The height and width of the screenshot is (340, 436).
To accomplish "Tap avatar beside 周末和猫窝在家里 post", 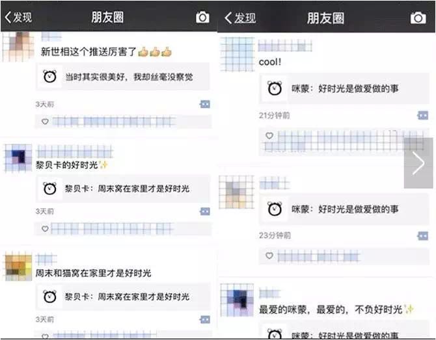I will 18,267.
